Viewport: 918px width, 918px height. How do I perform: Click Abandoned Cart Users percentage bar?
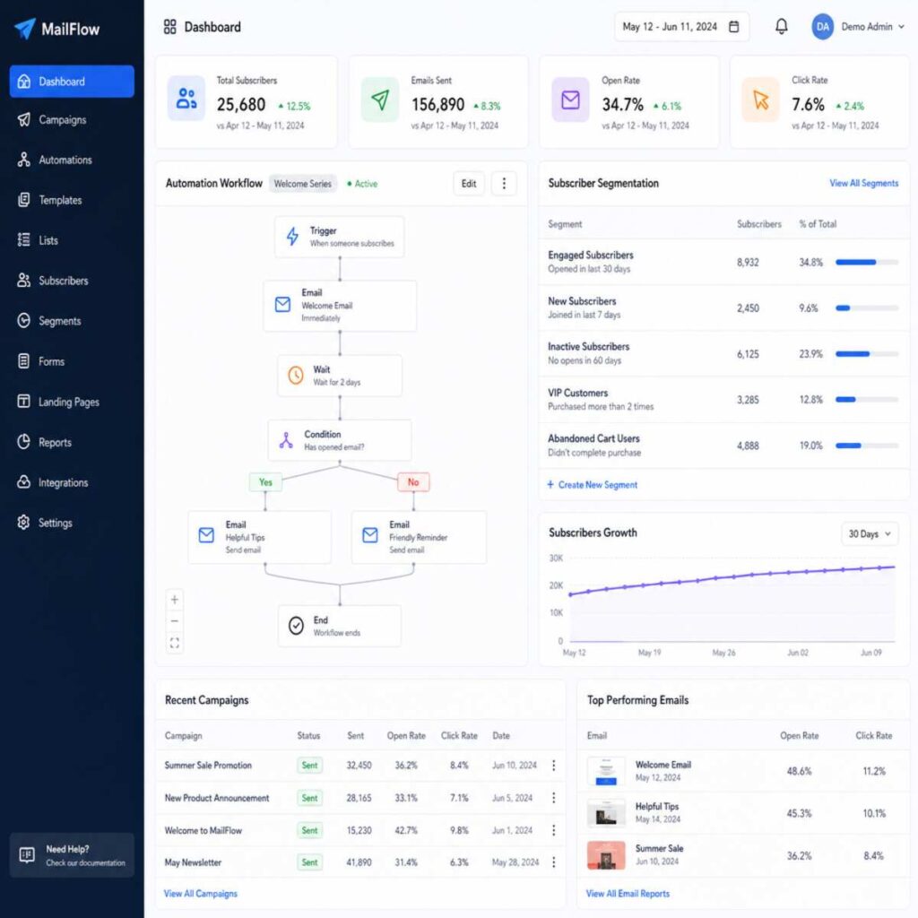[867, 446]
